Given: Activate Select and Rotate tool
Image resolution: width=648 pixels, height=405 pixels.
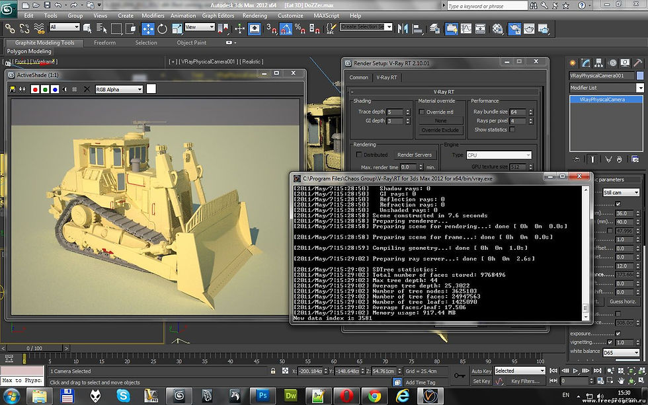Looking at the screenshot, I should [162, 28].
